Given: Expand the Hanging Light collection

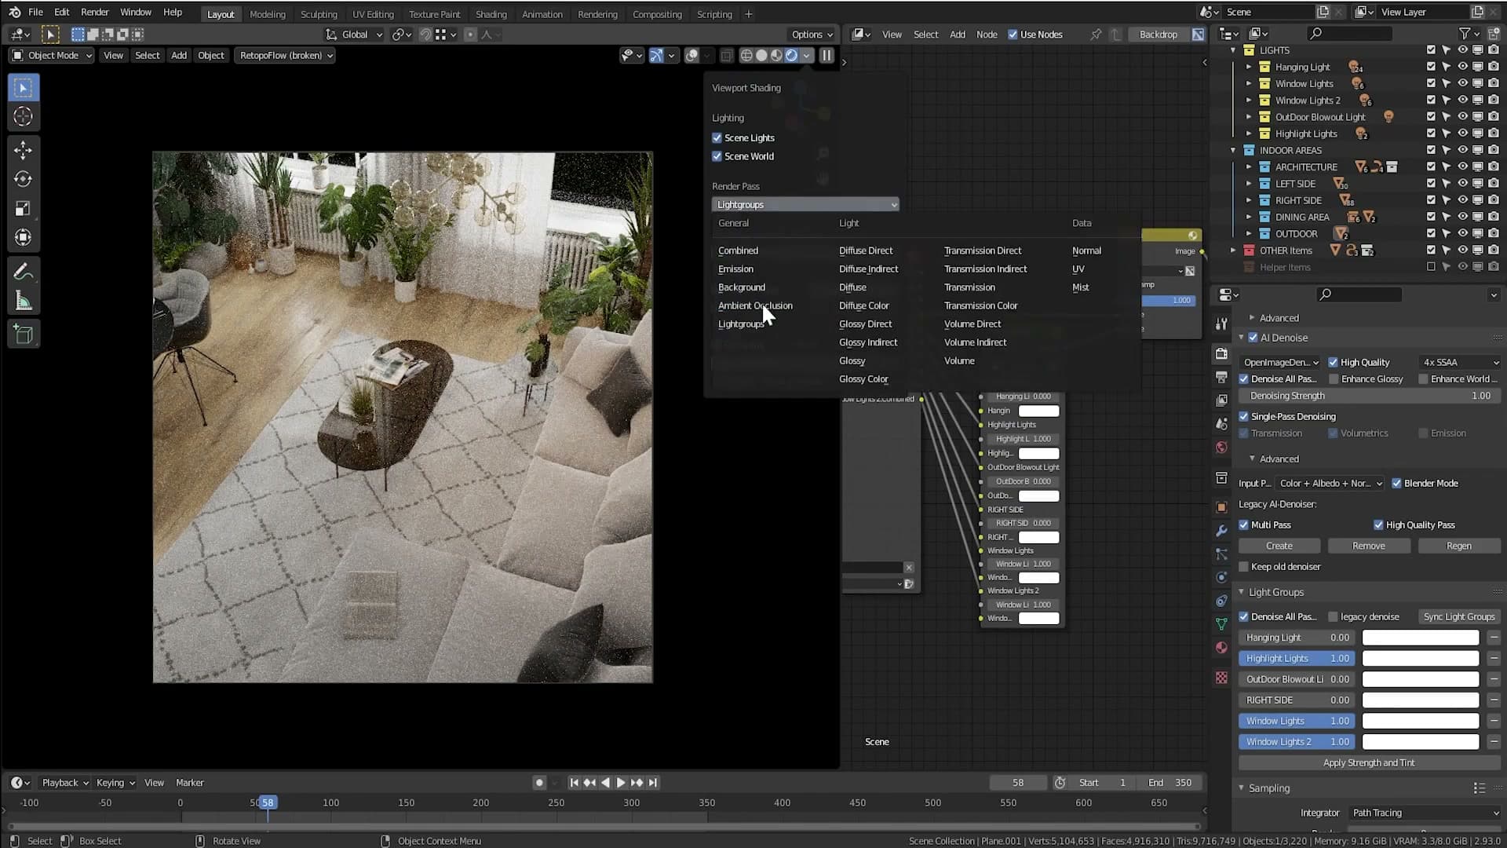Looking at the screenshot, I should click(1249, 67).
